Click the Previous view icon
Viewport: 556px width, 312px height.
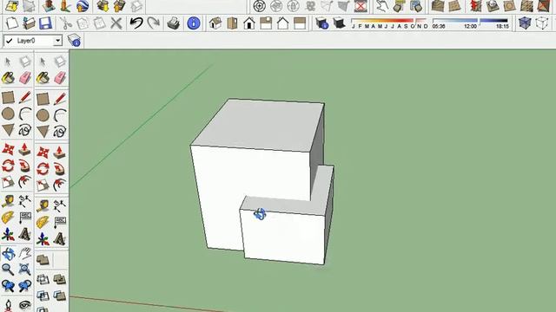tap(8, 286)
